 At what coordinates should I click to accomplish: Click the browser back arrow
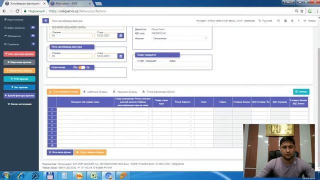click(4, 11)
